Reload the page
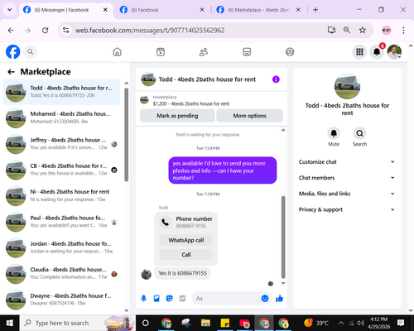This screenshot has height=331, width=414. tap(46, 30)
